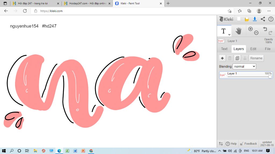Click the updated 2021-06-16 changelog text

coord(267,144)
